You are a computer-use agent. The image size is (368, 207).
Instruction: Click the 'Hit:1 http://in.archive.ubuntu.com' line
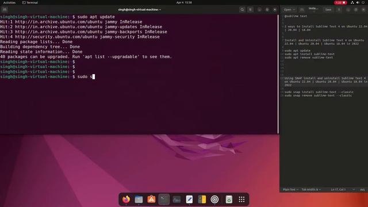[x=71, y=22]
